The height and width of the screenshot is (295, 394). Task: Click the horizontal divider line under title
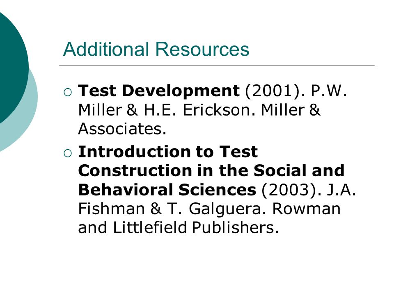pos(217,66)
